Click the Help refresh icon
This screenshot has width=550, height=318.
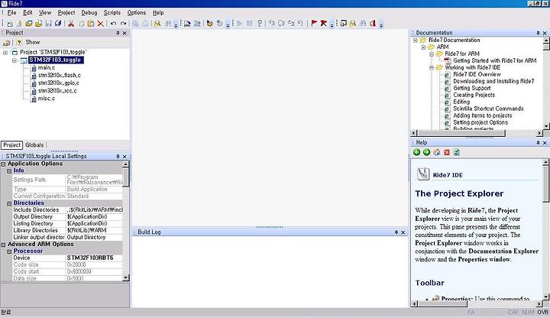pyautogui.click(x=456, y=152)
